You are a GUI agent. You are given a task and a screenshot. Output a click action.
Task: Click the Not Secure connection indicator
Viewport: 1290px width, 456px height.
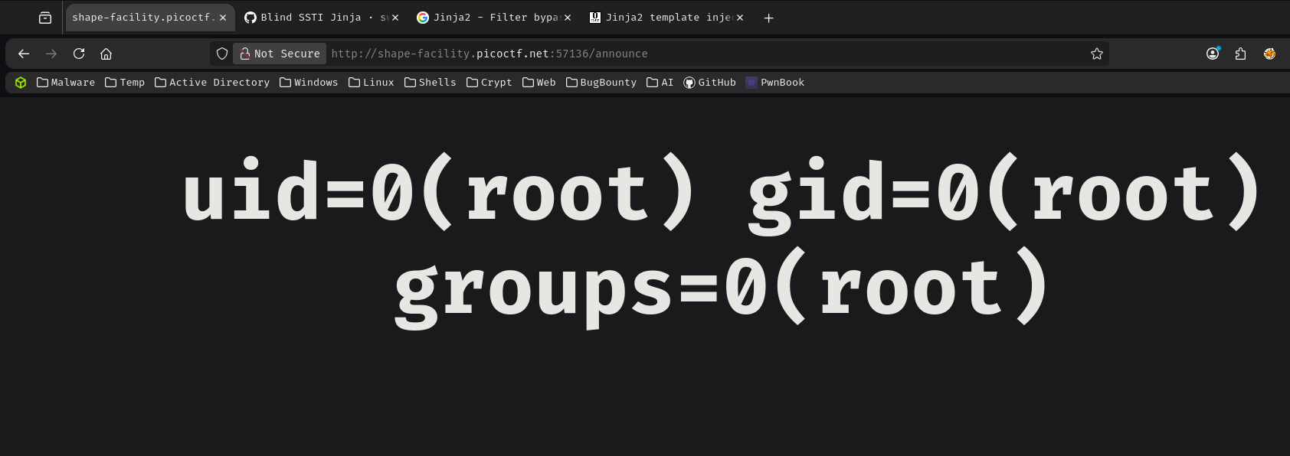pyautogui.click(x=280, y=54)
